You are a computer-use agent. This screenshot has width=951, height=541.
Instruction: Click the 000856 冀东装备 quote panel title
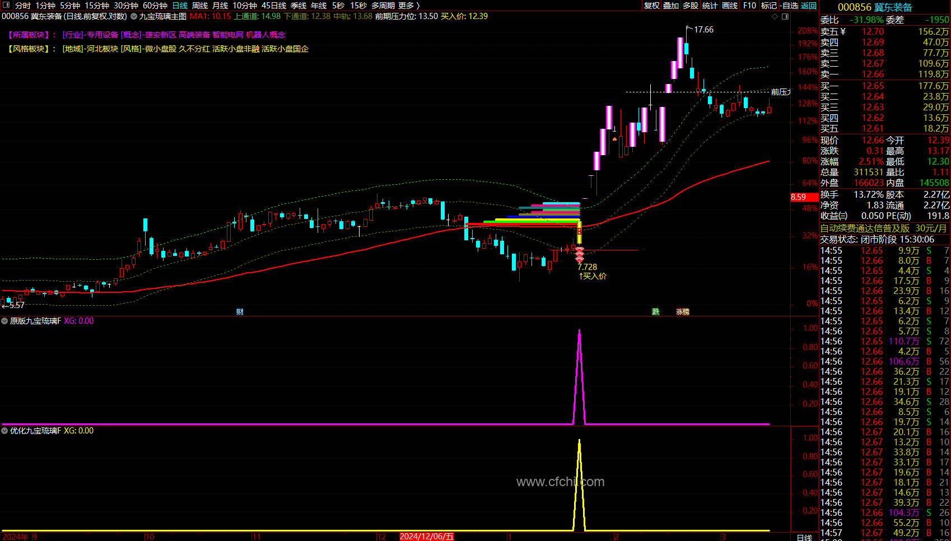[x=875, y=7]
